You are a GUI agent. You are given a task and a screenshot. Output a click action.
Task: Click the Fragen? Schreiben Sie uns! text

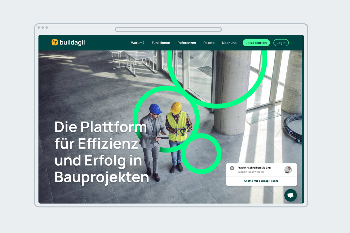click(254, 168)
